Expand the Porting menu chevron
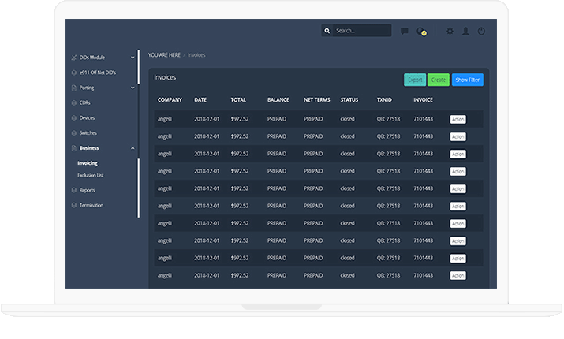The image size is (564, 339). [133, 88]
